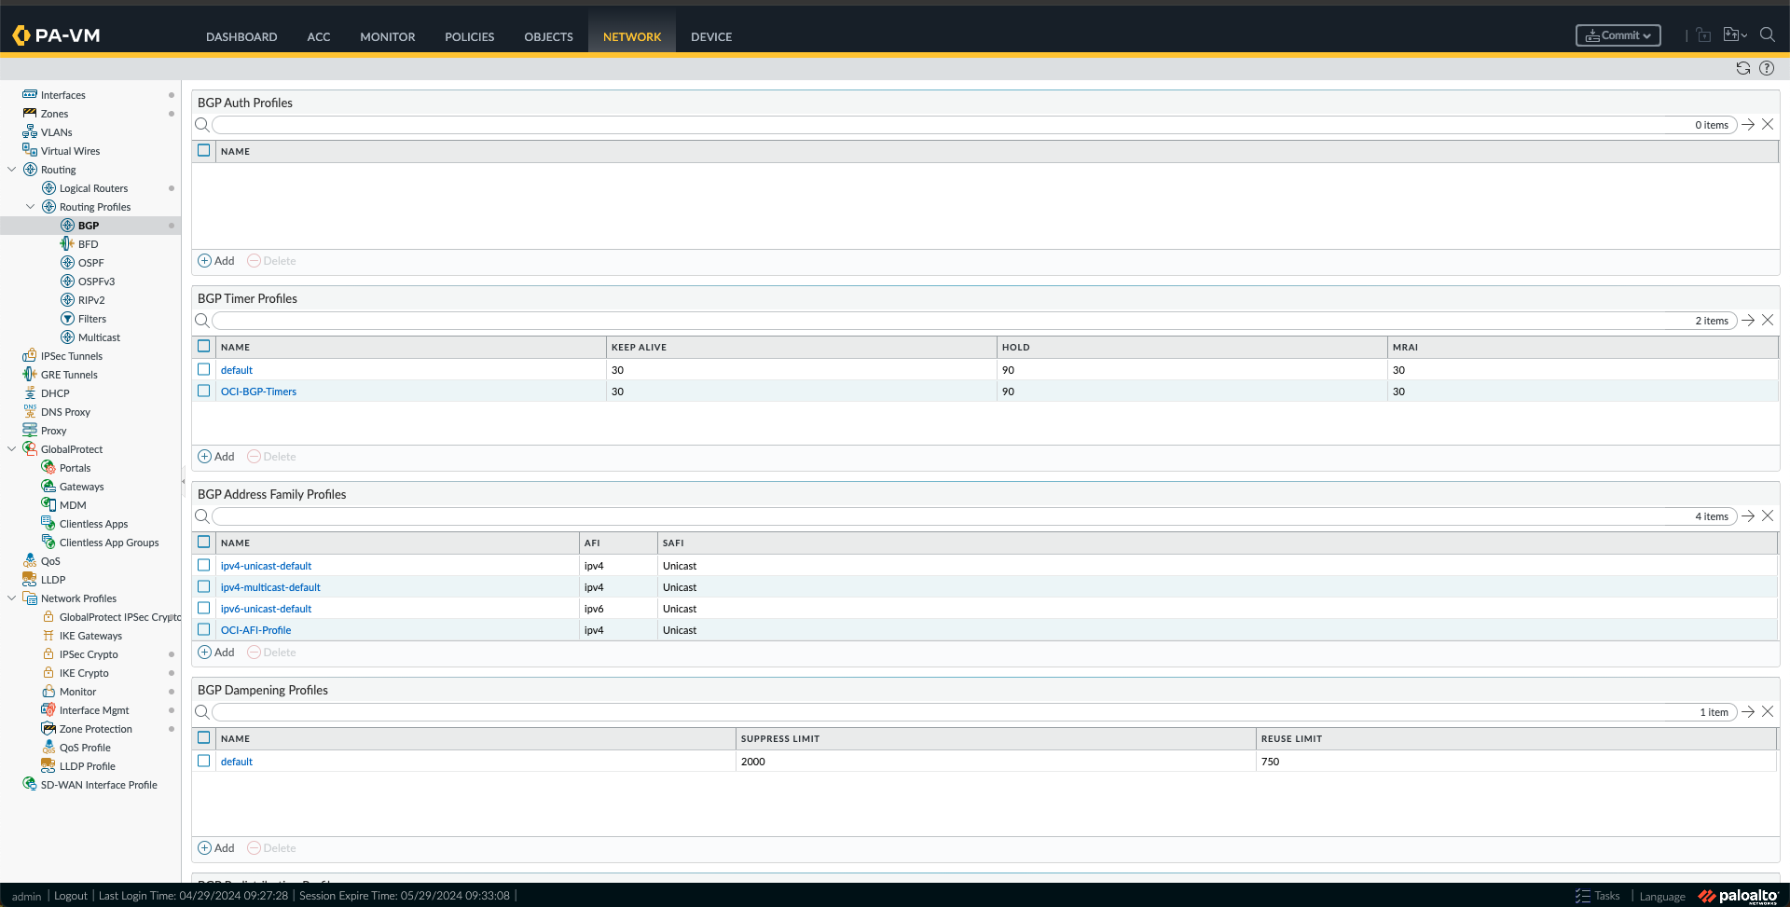Viewport: 1790px width, 907px height.
Task: Select the ipv6-unicast-default checkbox
Action: pyautogui.click(x=203, y=608)
